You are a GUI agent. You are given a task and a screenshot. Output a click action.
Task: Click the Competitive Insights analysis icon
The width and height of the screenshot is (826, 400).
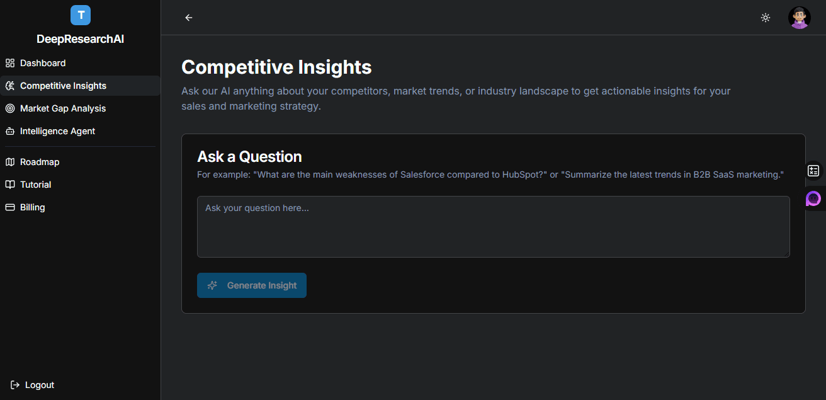(x=9, y=86)
